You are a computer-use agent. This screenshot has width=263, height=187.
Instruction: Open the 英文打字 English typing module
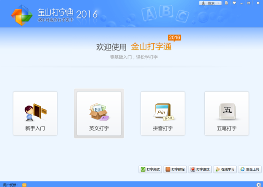[99, 113]
